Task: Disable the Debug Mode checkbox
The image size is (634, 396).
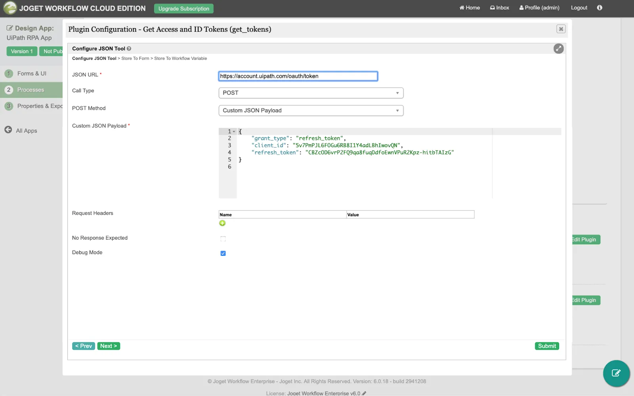Action: pos(223,253)
